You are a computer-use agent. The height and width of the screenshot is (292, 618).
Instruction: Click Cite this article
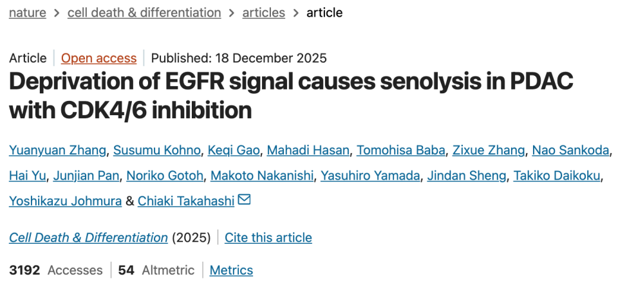pyautogui.click(x=268, y=237)
